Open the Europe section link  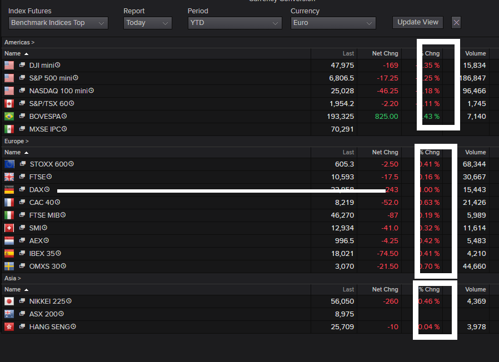(17, 141)
